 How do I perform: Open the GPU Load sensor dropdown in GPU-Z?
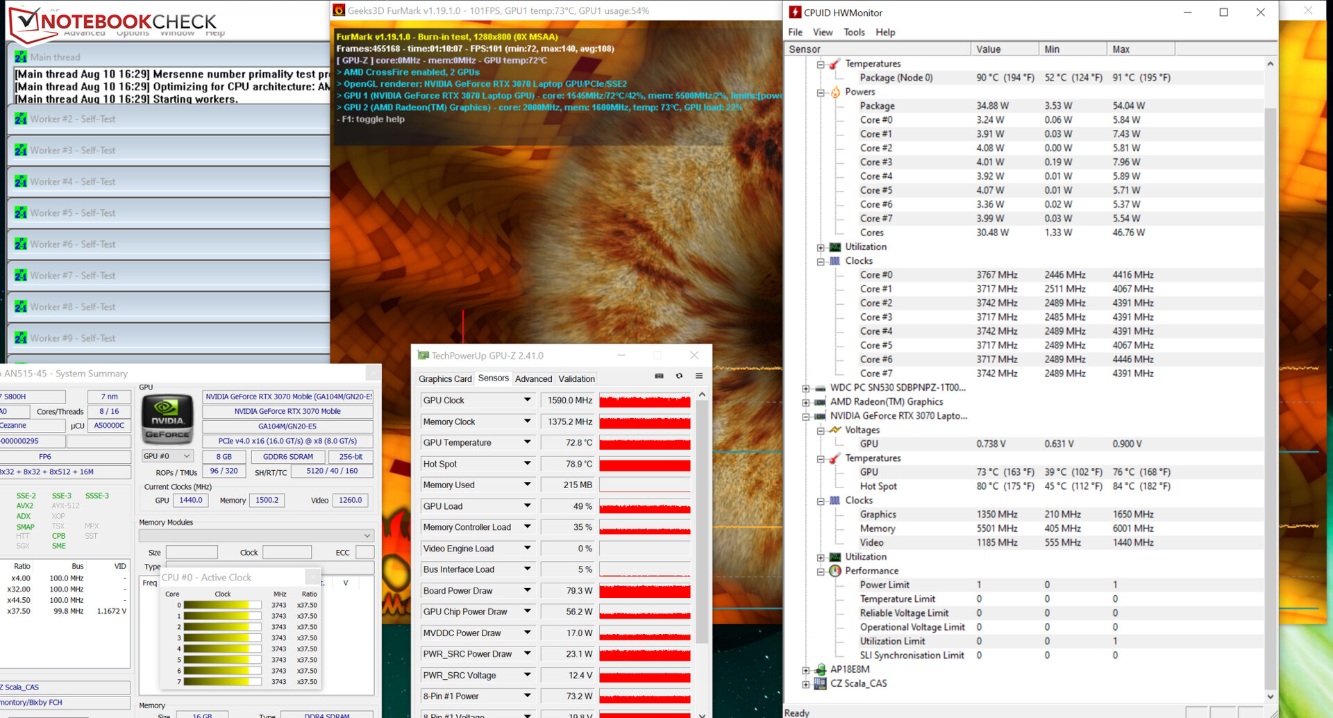coord(527,506)
